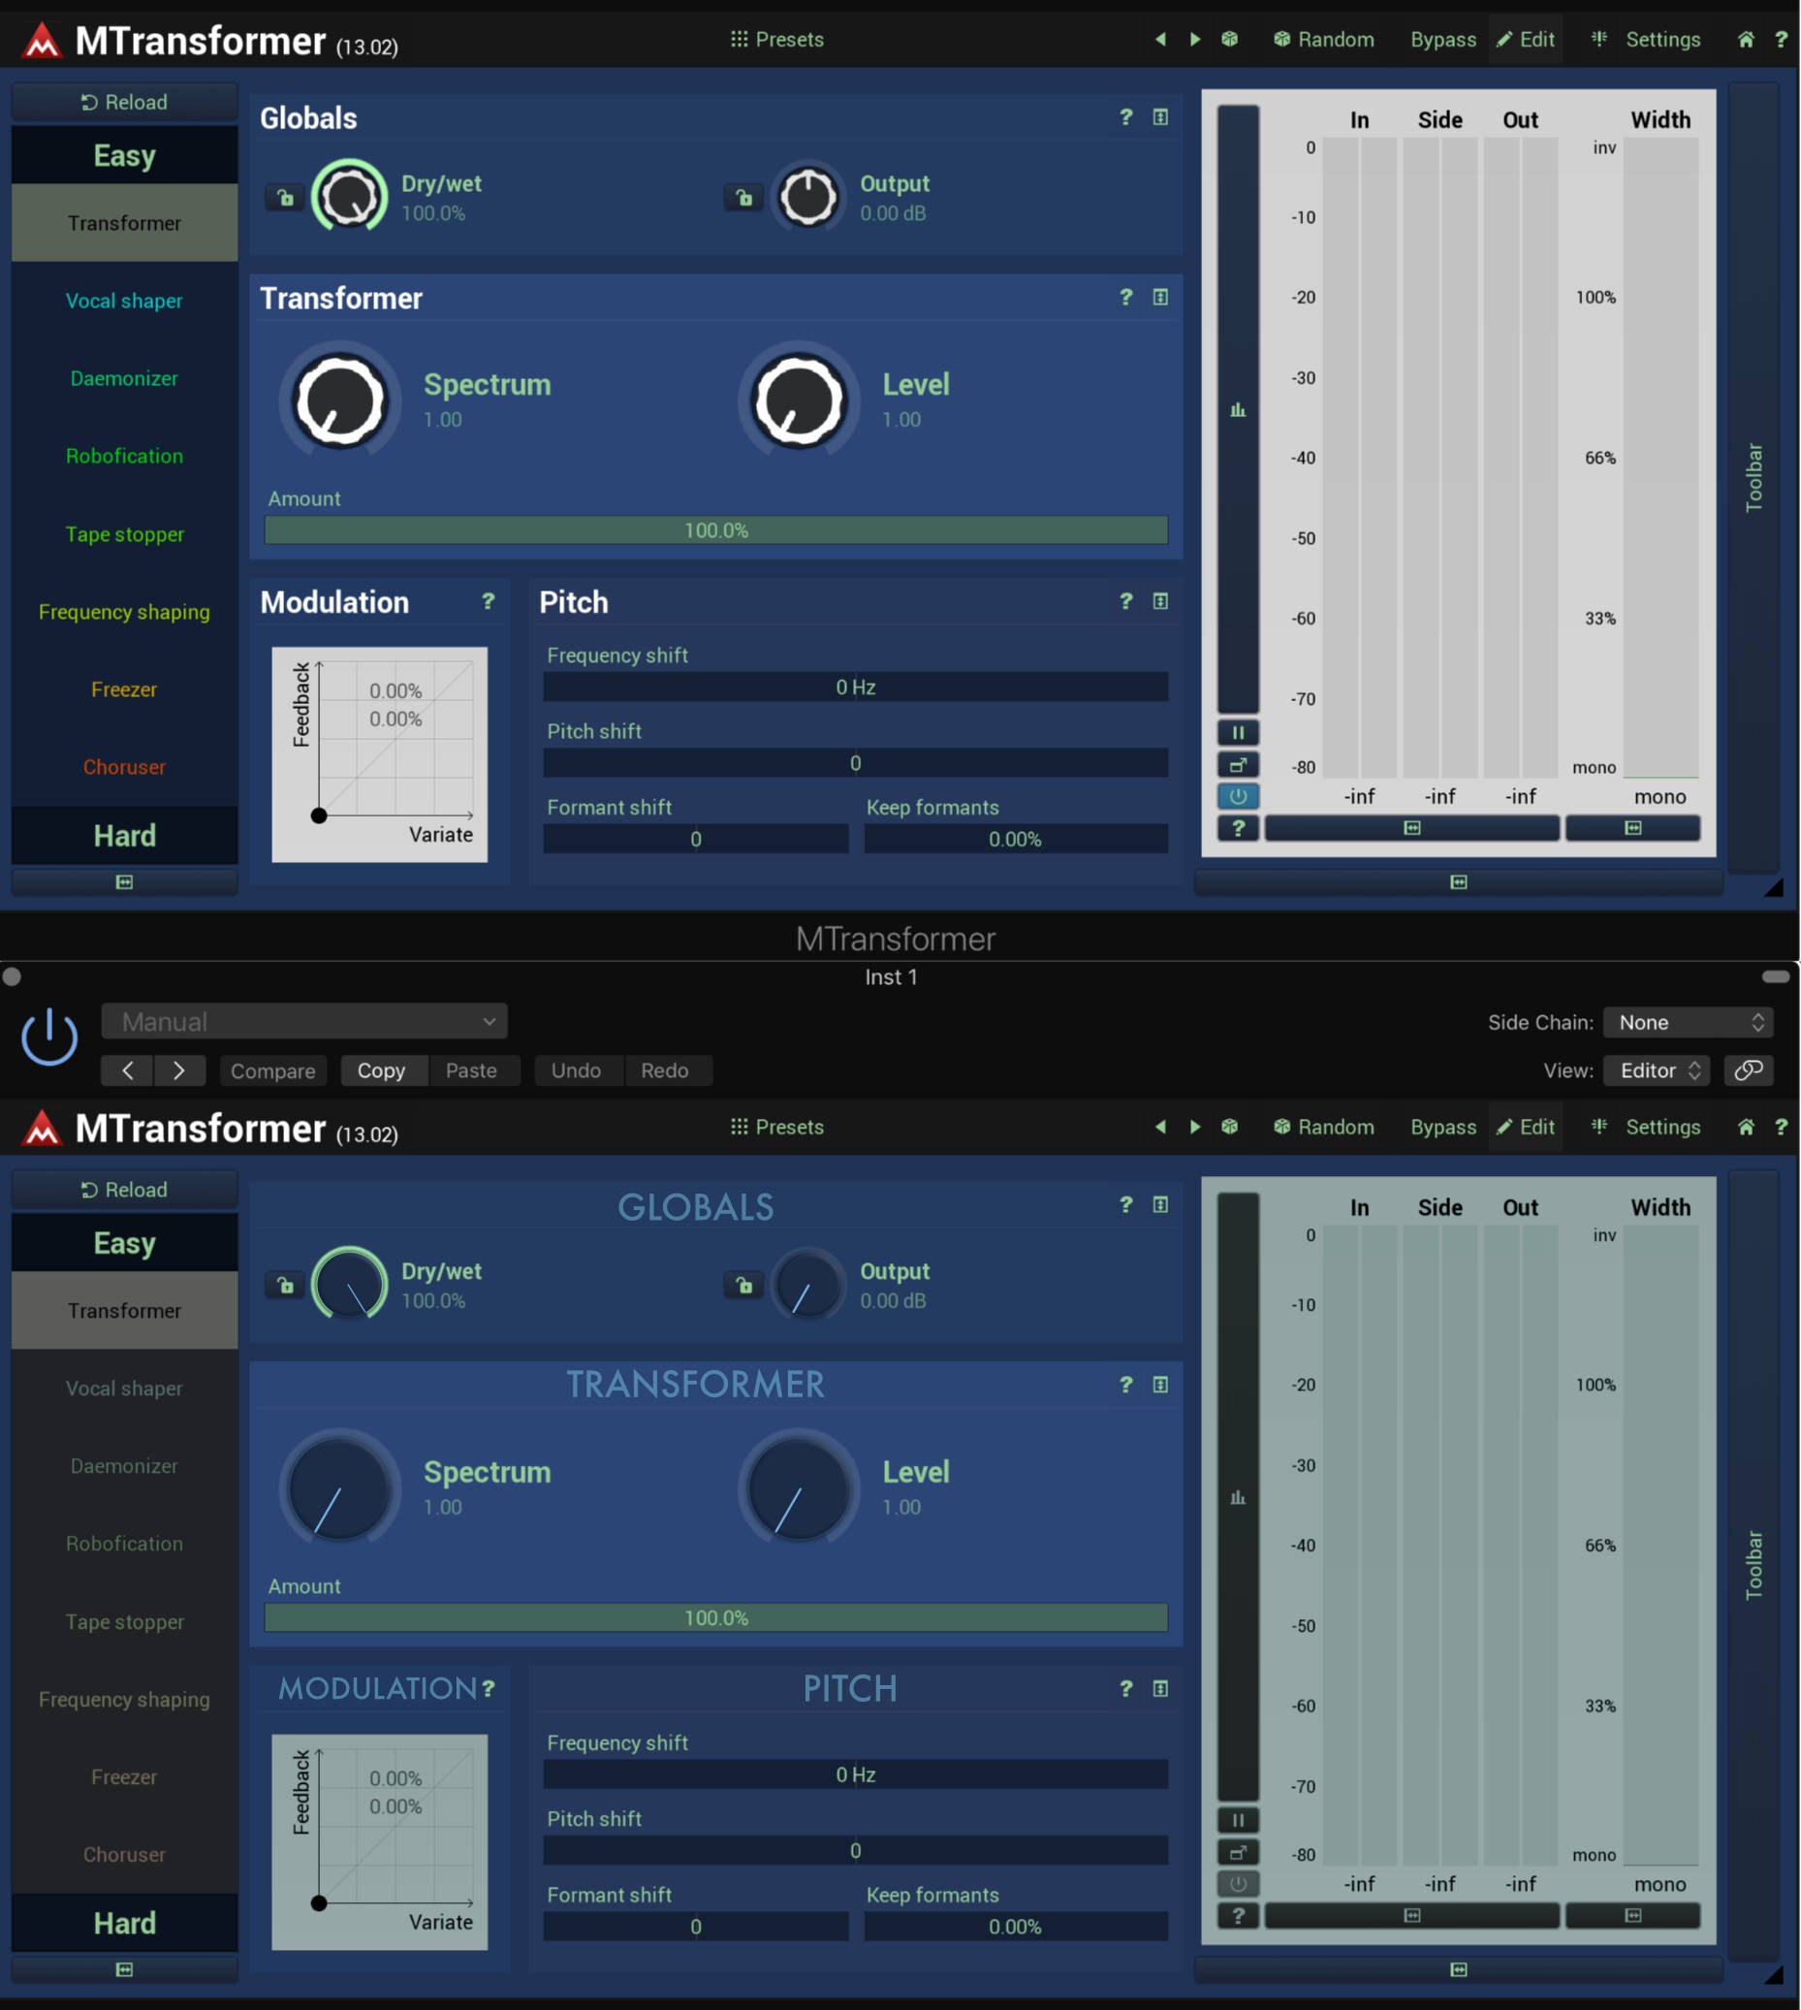Screen dimensions: 1801x2010
Task: Open the Manual preset dropdown
Action: pos(304,1021)
